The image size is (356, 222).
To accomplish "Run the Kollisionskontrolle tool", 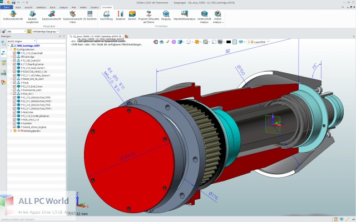I will pos(13,16).
